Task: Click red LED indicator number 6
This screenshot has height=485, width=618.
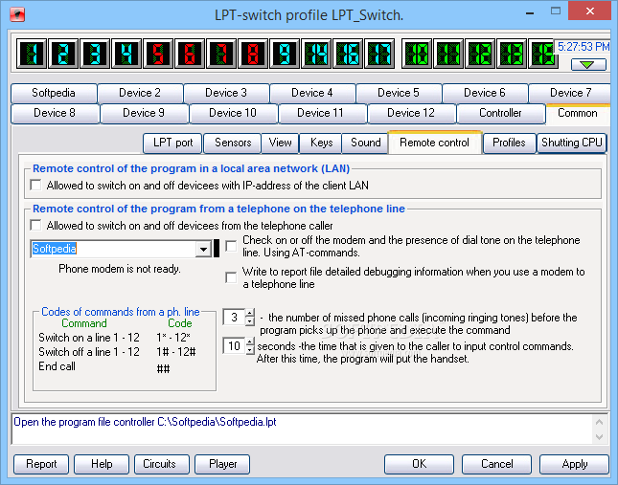Action: tap(190, 54)
